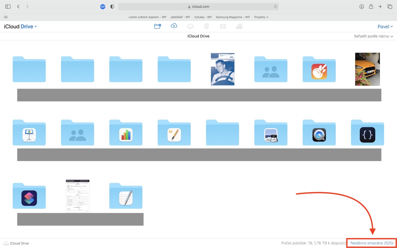Show the Safari tab overview

coord(390,7)
